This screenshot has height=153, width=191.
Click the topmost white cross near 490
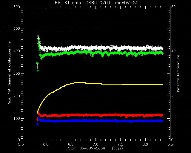click(x=38, y=31)
